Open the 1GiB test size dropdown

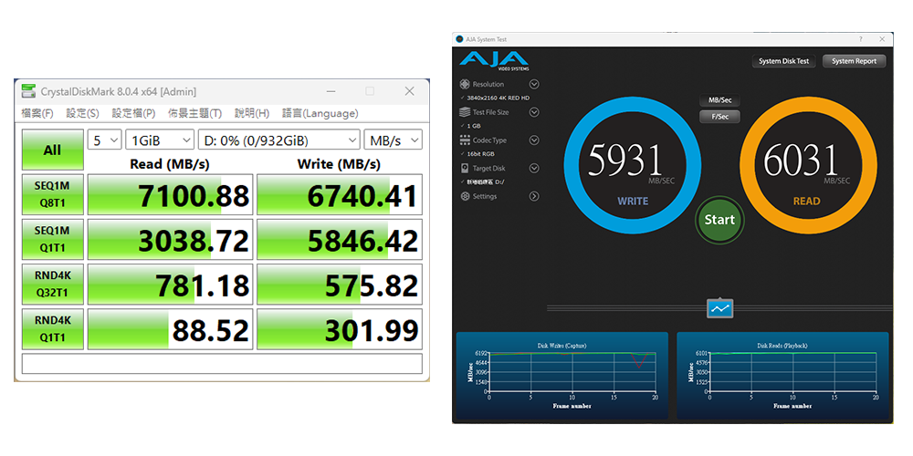(x=160, y=140)
